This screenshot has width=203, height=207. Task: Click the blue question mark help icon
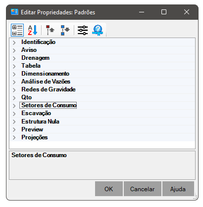pos(98,30)
